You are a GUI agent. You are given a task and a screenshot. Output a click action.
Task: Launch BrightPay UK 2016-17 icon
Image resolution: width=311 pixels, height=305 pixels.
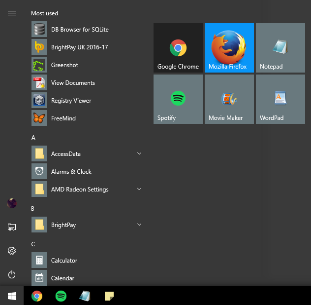[x=39, y=47]
